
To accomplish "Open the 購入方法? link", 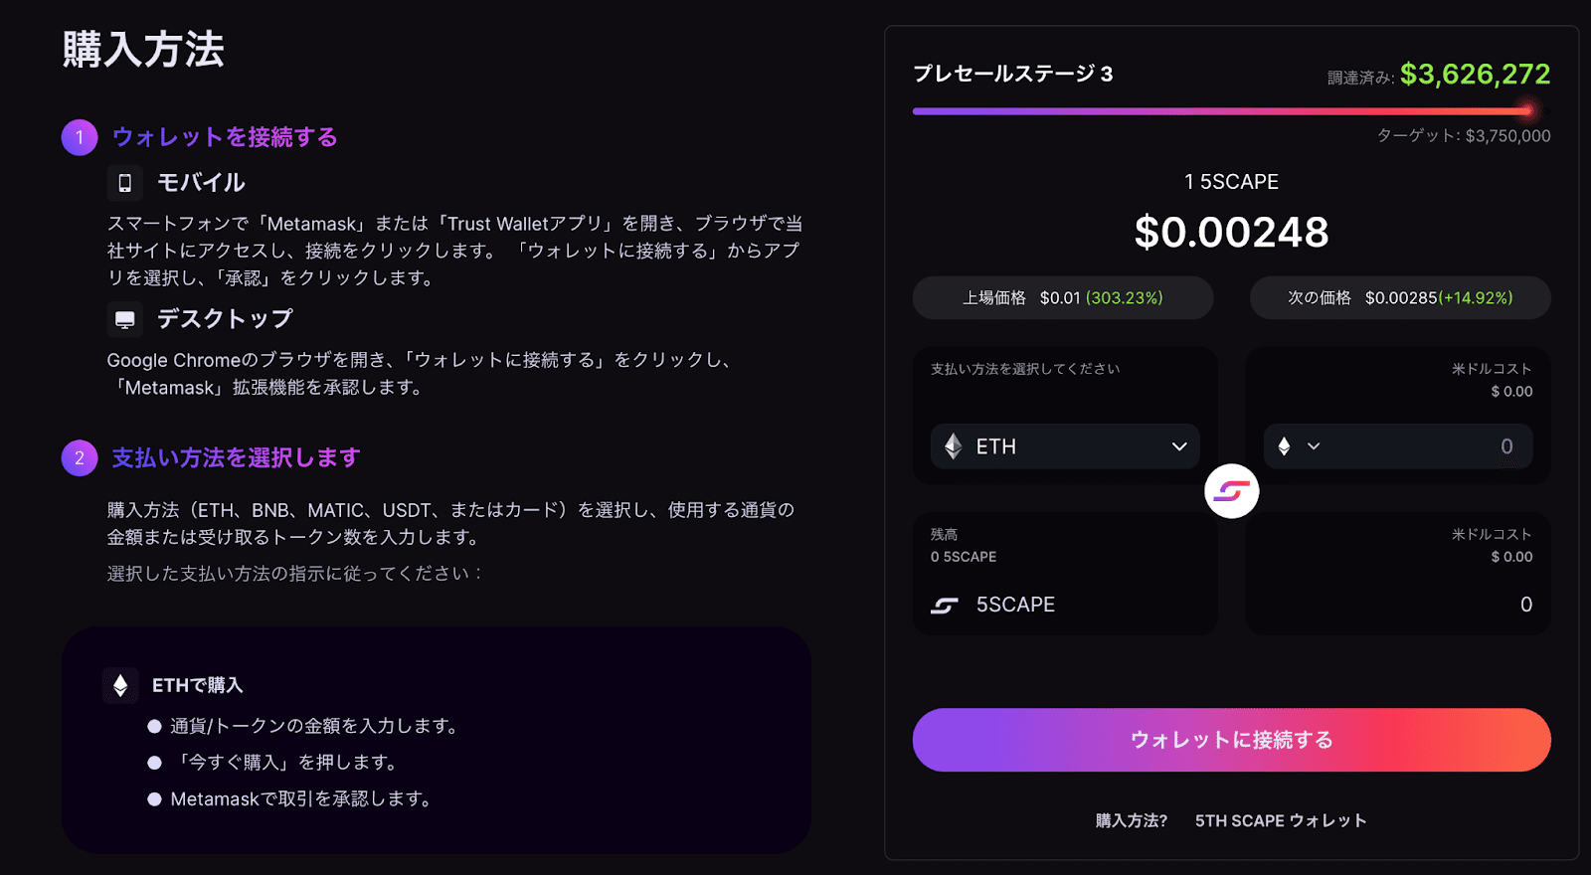I will coord(1132,820).
